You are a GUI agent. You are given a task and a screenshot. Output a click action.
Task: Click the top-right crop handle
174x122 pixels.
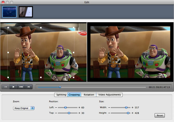tap(74, 28)
